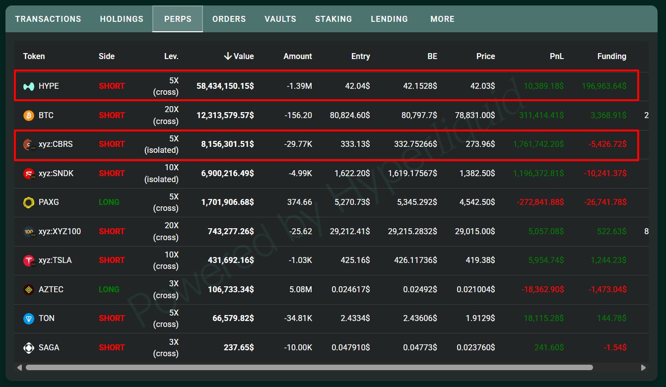Click the xyz:XYZ100 token icon

tap(29, 232)
